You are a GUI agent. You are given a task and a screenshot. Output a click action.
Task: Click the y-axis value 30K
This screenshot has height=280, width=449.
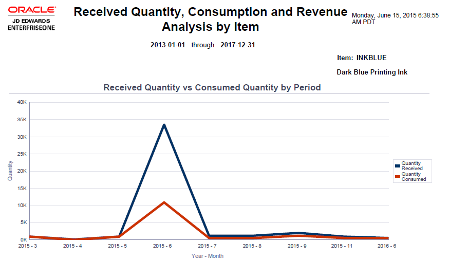tap(22, 137)
